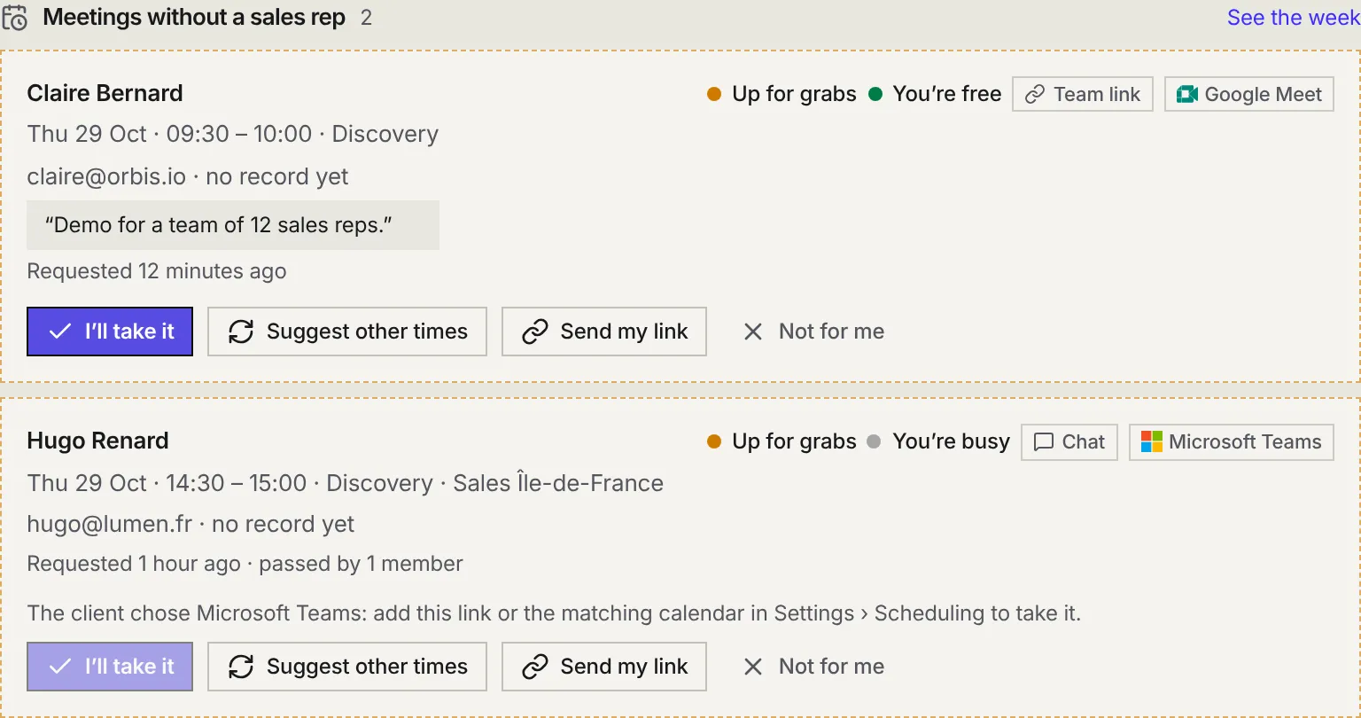Screen dimensions: 1361x718
Task: Suggest other times for Hugo Renard
Action: tap(347, 667)
